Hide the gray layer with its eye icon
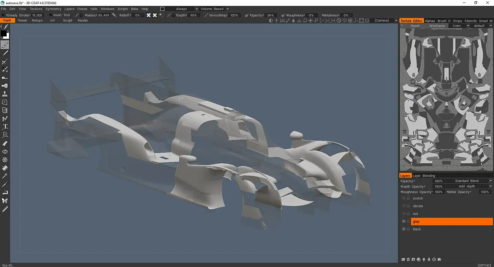Screen dimensions: 494x267 click(x=404, y=222)
